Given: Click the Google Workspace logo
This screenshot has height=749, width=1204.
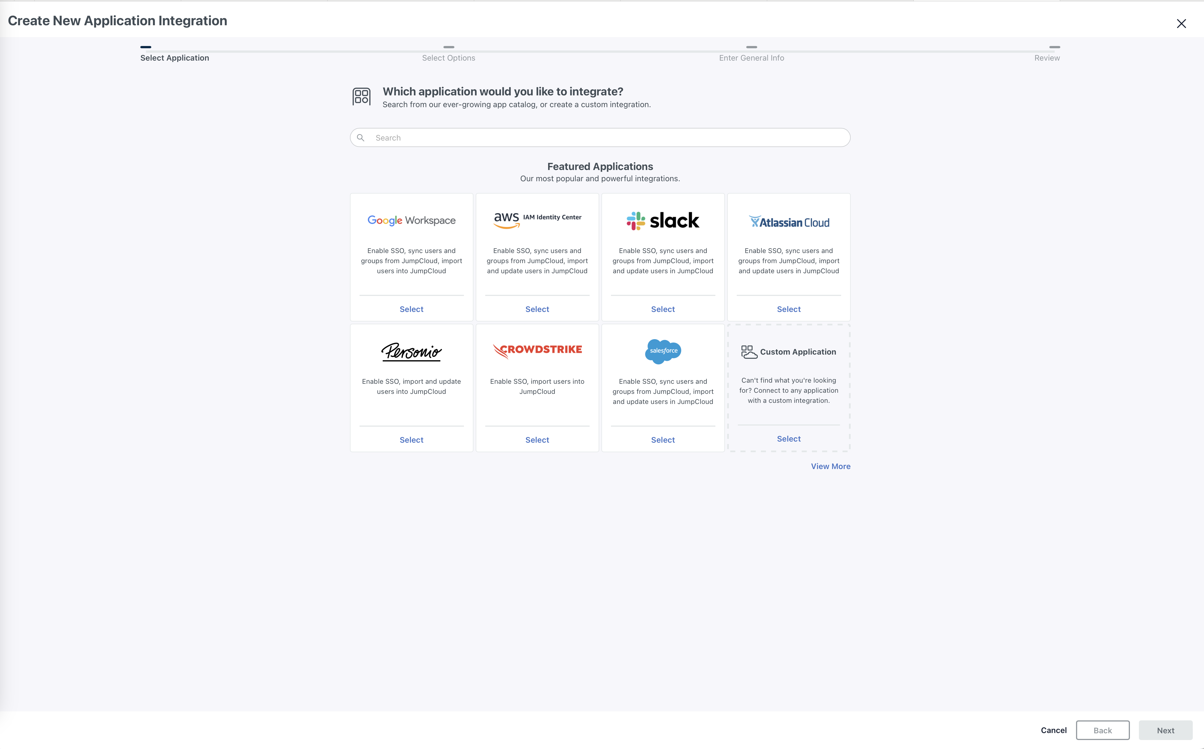Looking at the screenshot, I should tap(411, 220).
